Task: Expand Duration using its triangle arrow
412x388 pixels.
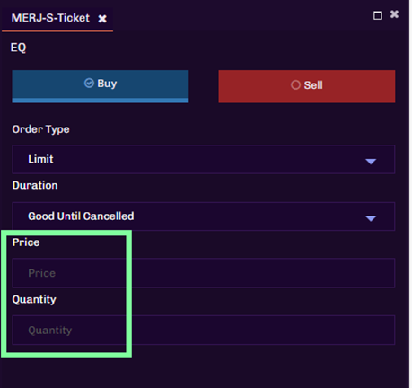Action: click(371, 218)
